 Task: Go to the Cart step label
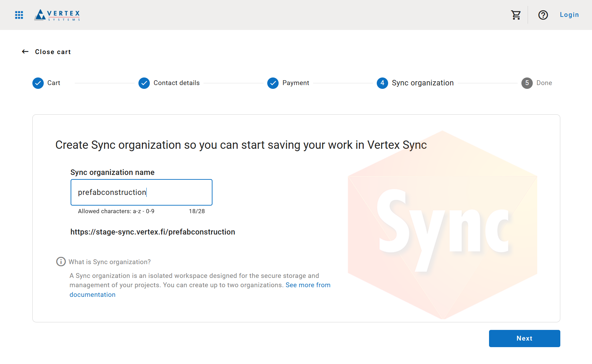pos(54,83)
